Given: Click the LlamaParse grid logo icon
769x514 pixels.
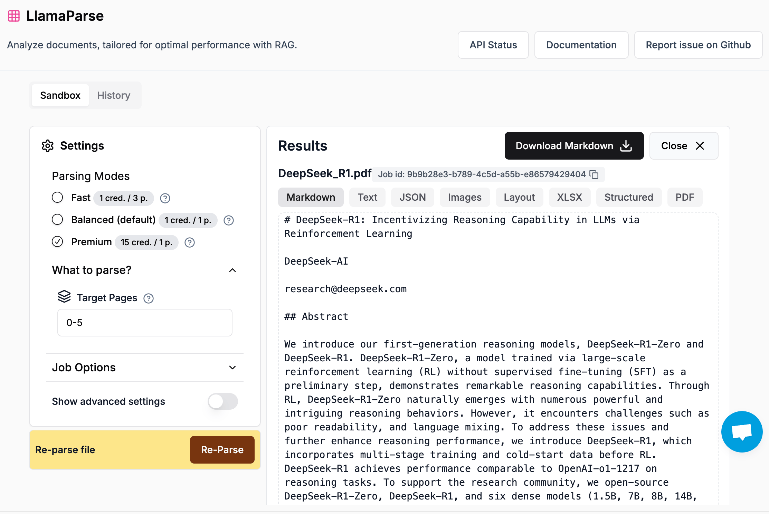Looking at the screenshot, I should [14, 16].
